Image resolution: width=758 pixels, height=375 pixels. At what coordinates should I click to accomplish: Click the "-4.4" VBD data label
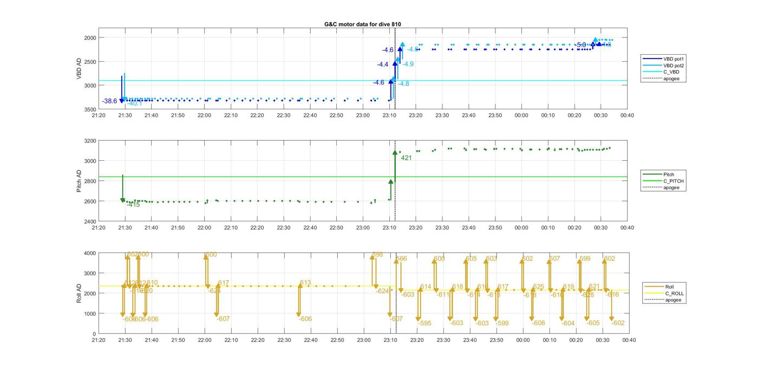coord(383,64)
